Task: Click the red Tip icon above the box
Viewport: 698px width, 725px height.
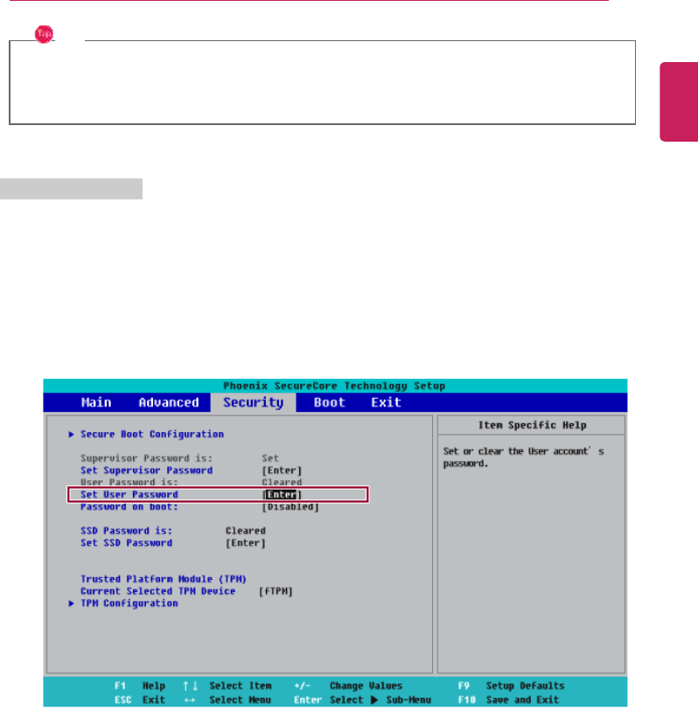Action: pyautogui.click(x=44, y=34)
